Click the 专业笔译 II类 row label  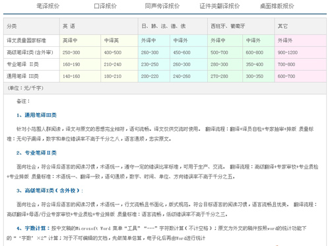pos(32,64)
